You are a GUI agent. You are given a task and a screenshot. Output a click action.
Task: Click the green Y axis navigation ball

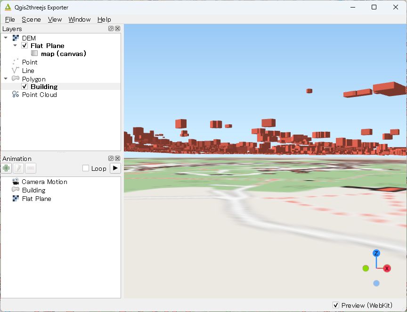point(366,268)
